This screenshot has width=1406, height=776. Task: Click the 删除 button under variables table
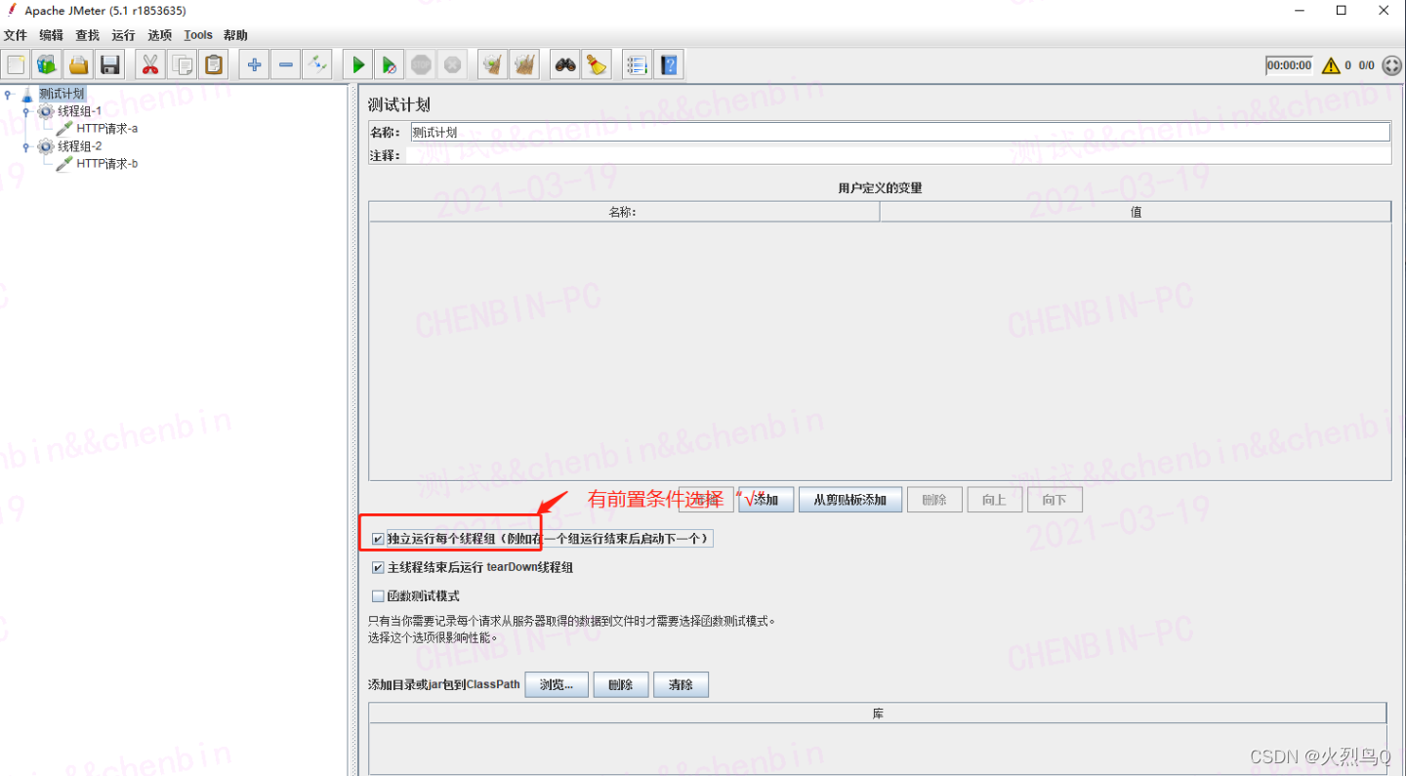pos(934,500)
